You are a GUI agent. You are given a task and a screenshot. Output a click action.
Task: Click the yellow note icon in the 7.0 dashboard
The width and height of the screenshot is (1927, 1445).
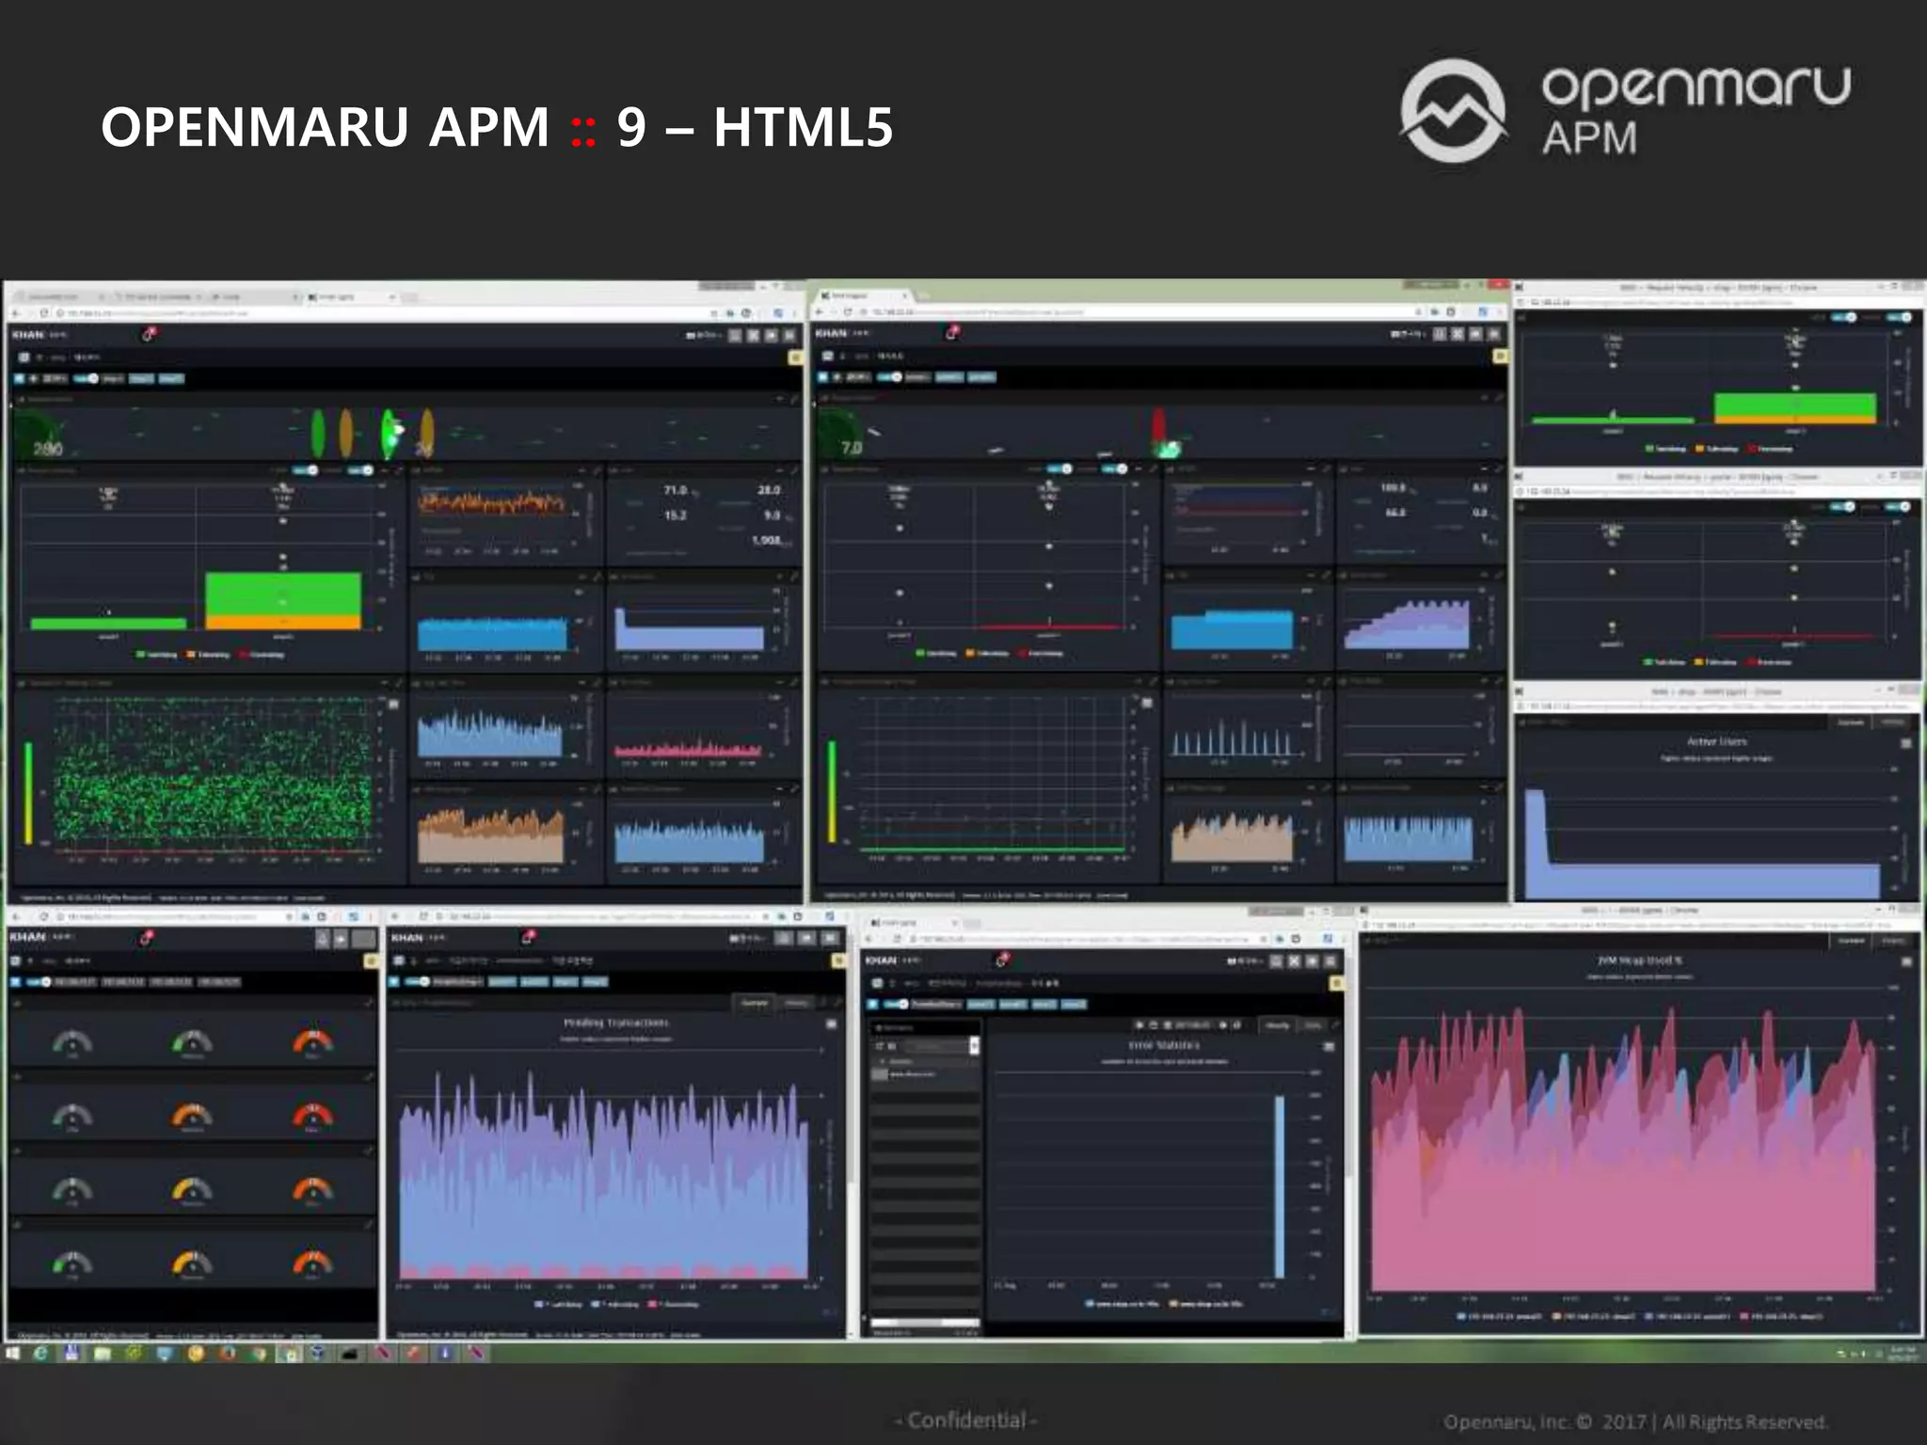[1500, 357]
